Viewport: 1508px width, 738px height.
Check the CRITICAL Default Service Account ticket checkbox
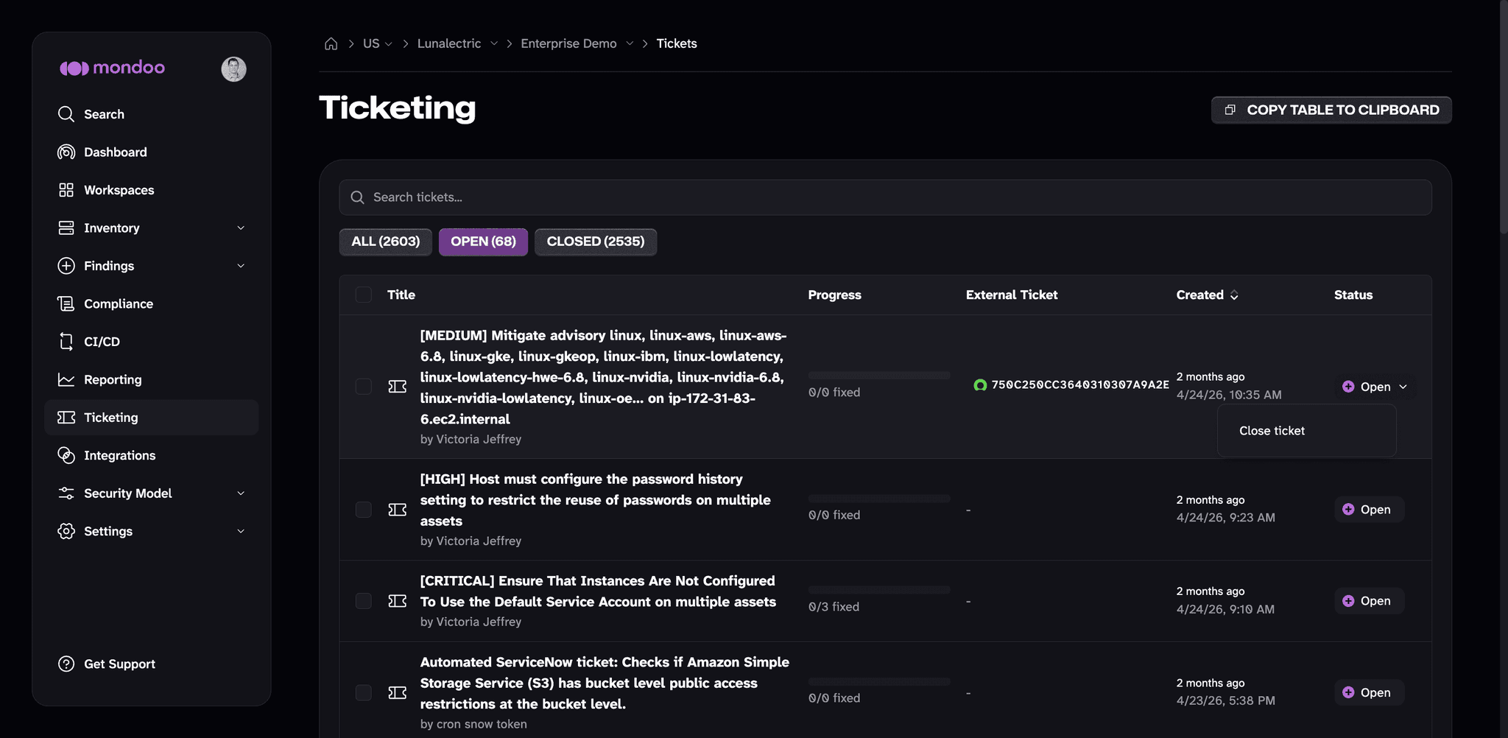coord(364,601)
